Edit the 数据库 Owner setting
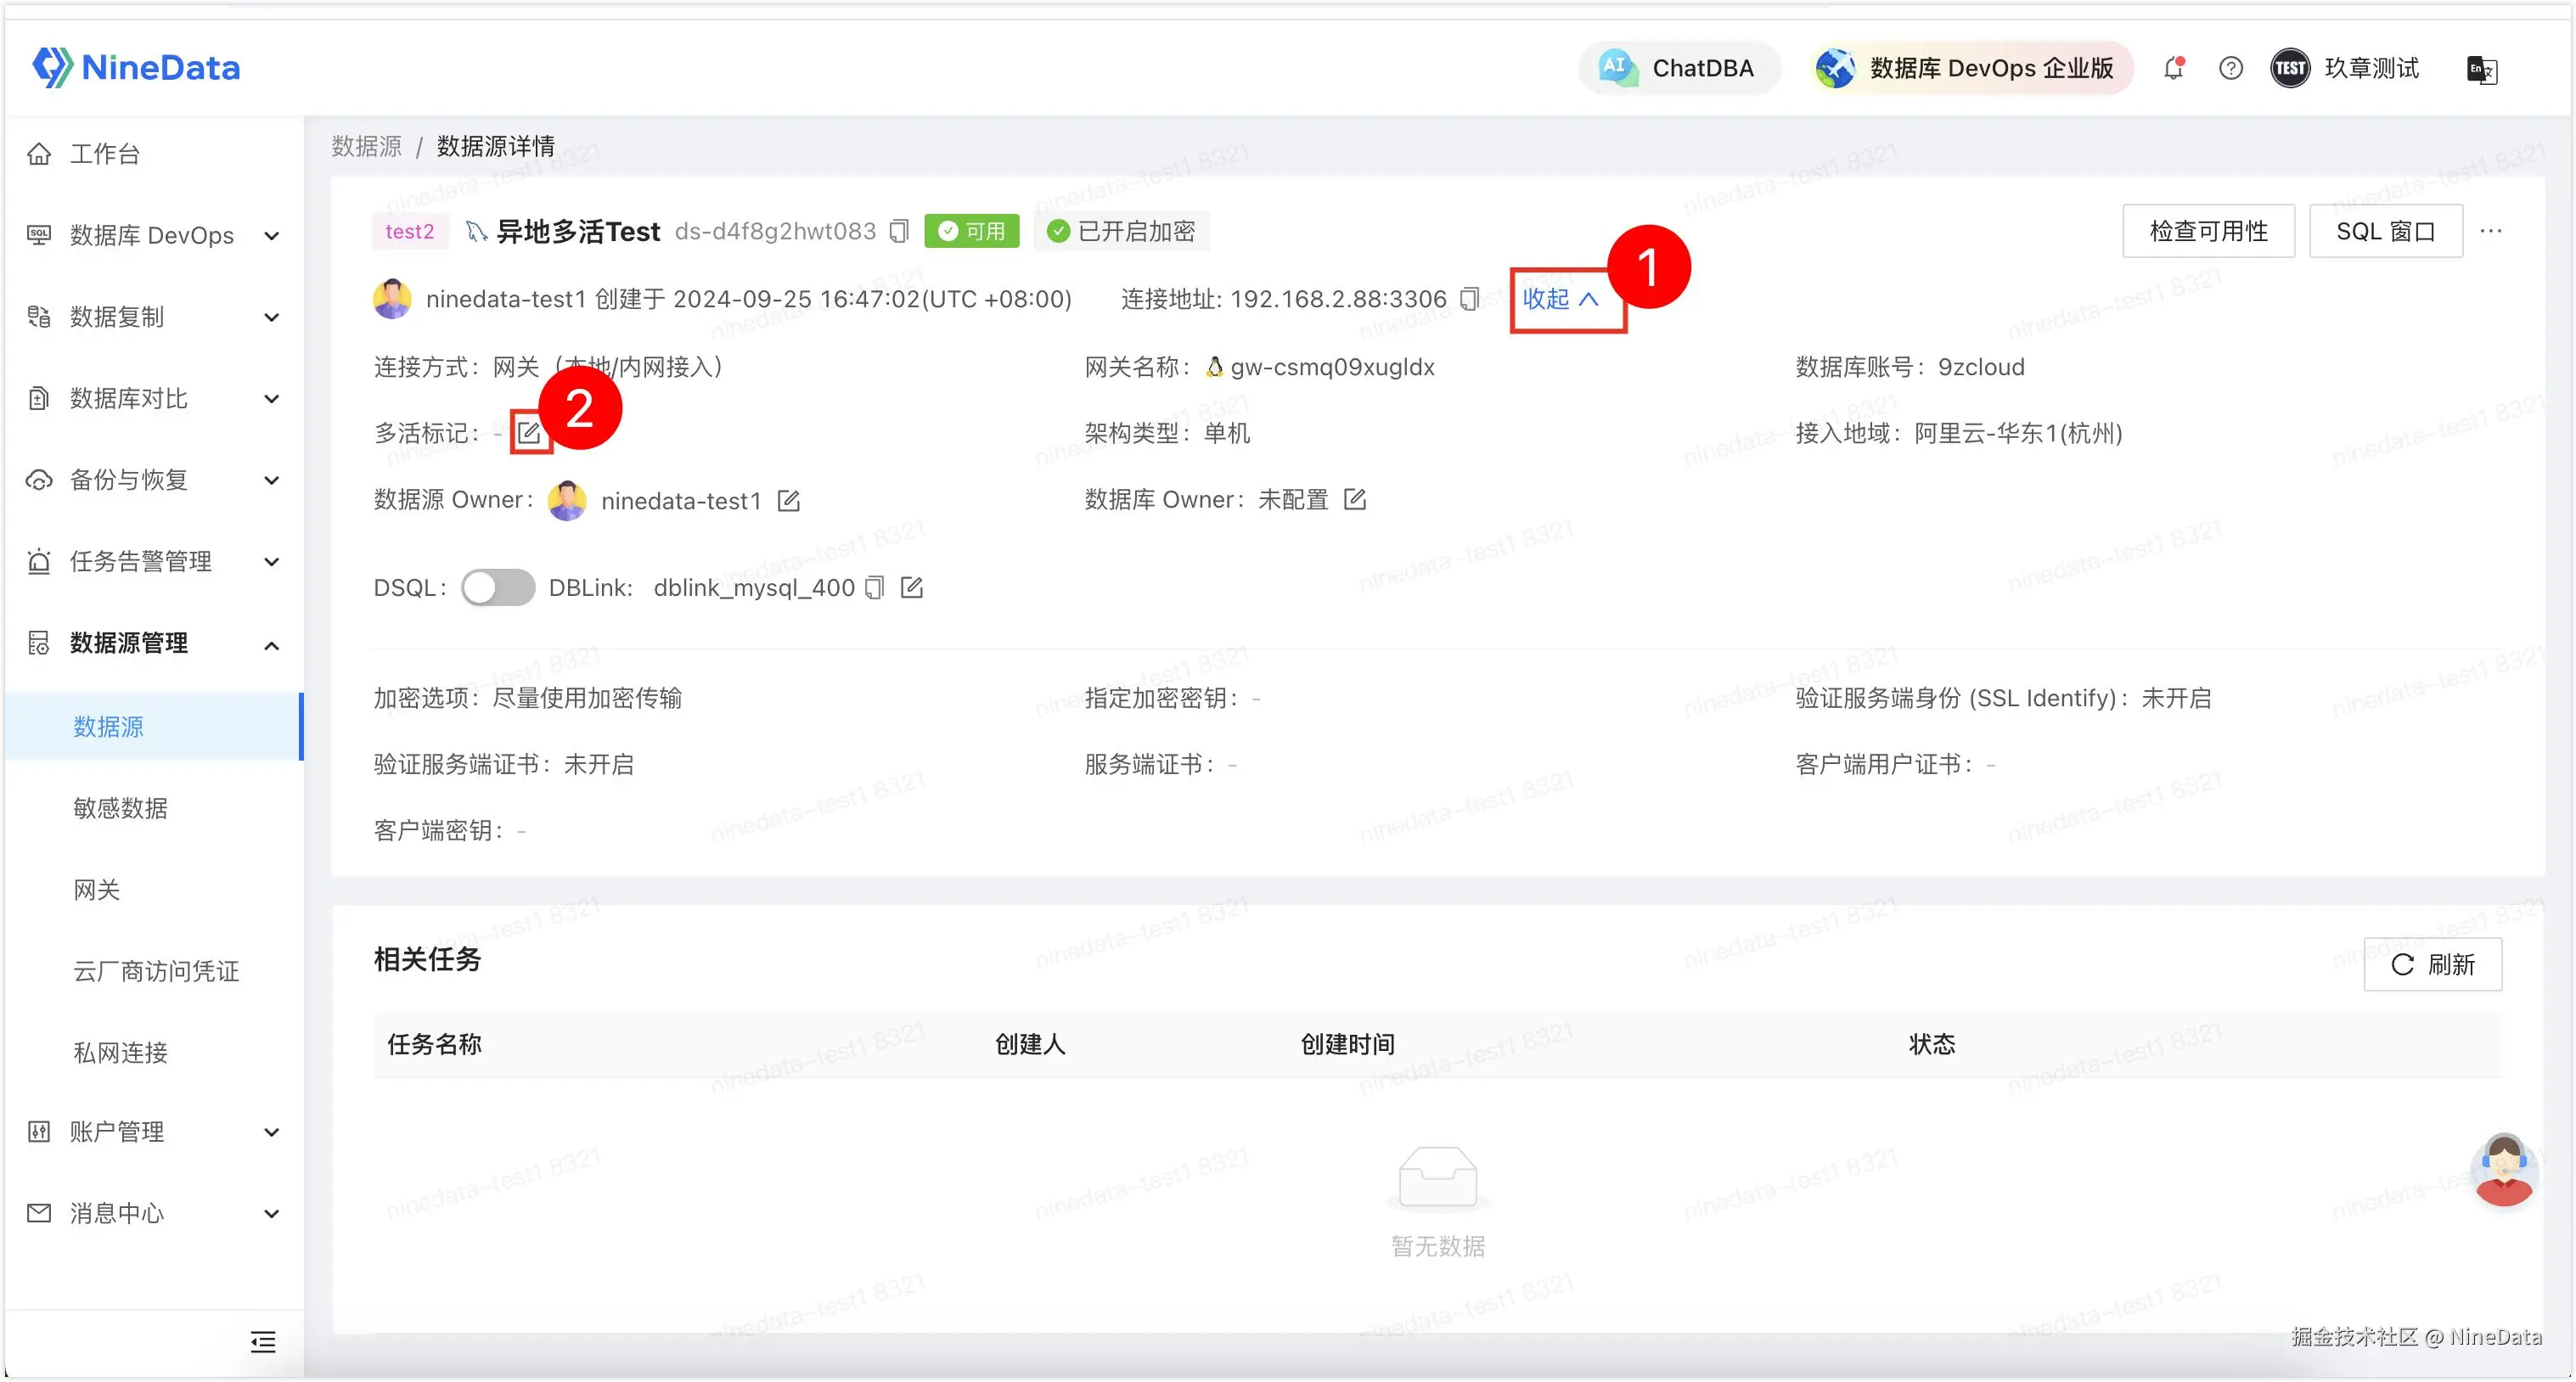The image size is (2576, 1382). [x=1354, y=499]
